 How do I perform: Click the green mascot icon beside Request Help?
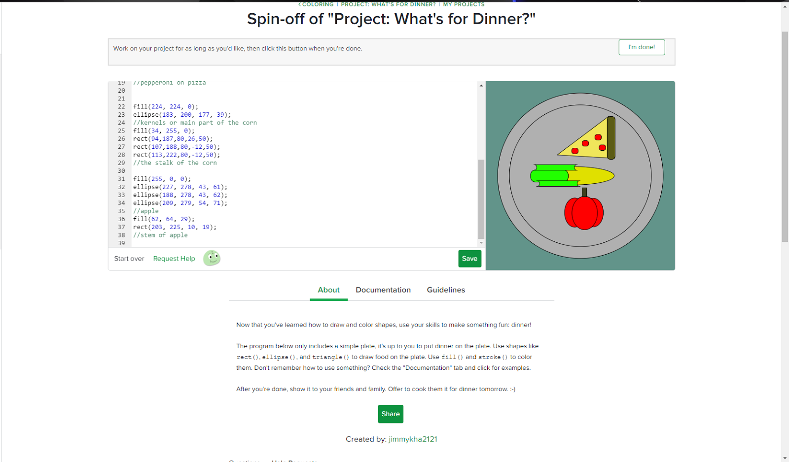[212, 258]
